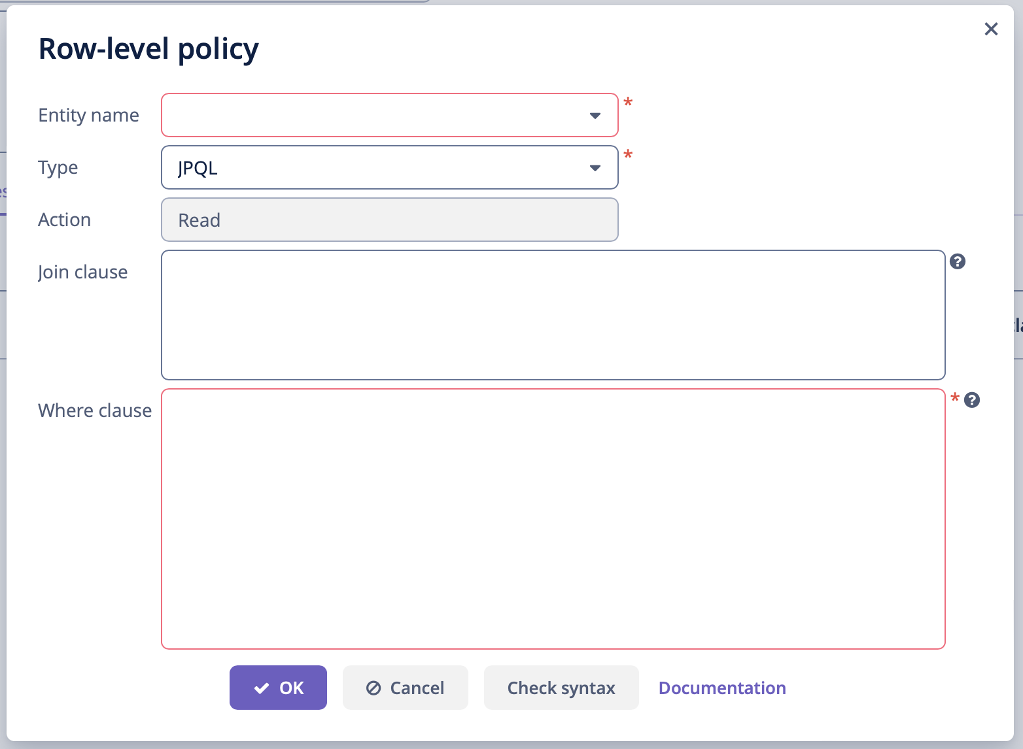1023x749 pixels.
Task: Close the Row-level policy dialog
Action: coord(991,29)
